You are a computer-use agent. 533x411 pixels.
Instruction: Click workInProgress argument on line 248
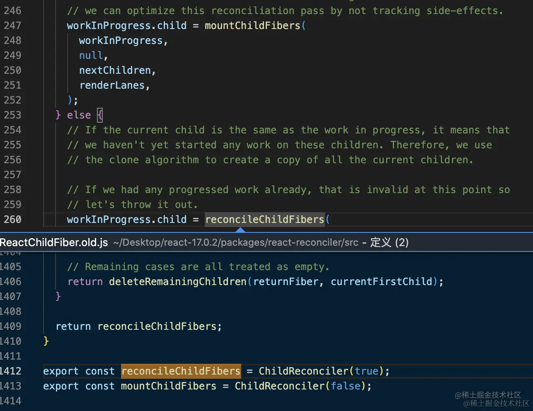click(121, 41)
